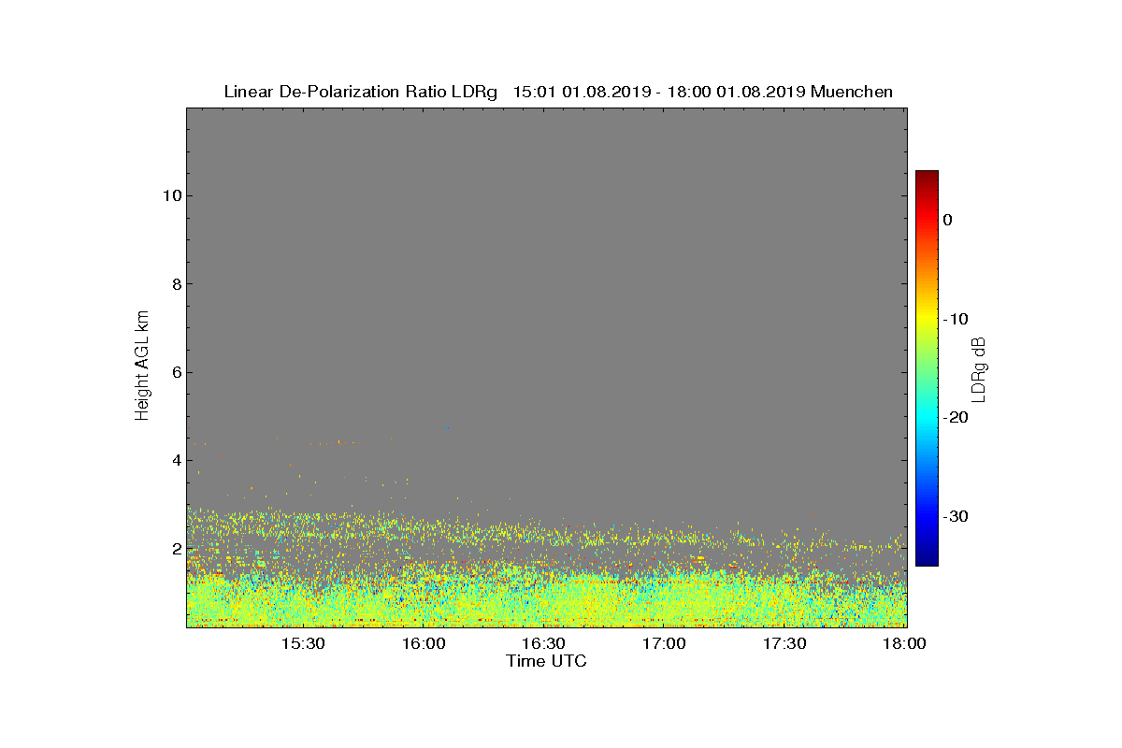
Task: Click the plot title 'Linear De-Polarization Ratio LDRg'
Action: point(363,92)
